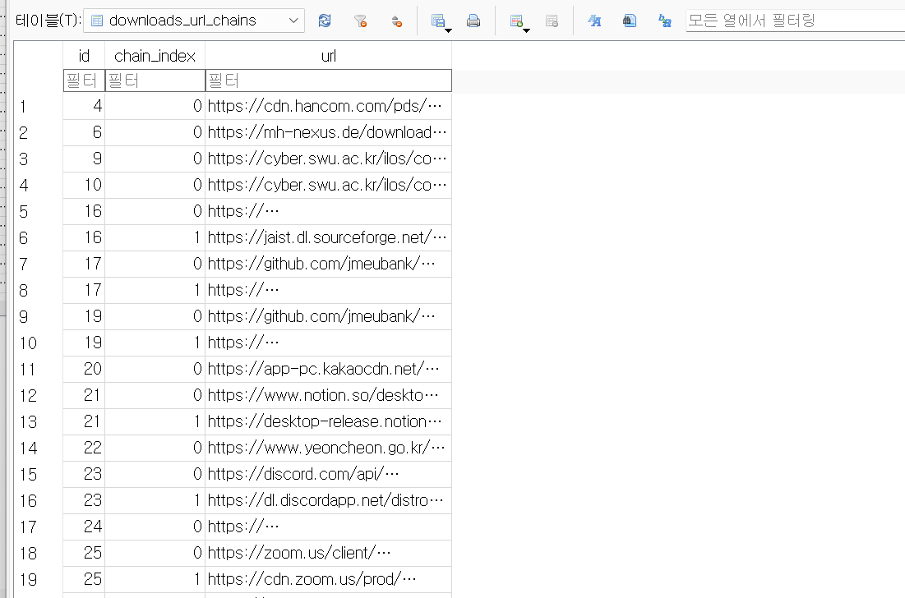Select the jaist.dl.sourceforge.net url cell
This screenshot has width=905, height=598.
point(329,237)
